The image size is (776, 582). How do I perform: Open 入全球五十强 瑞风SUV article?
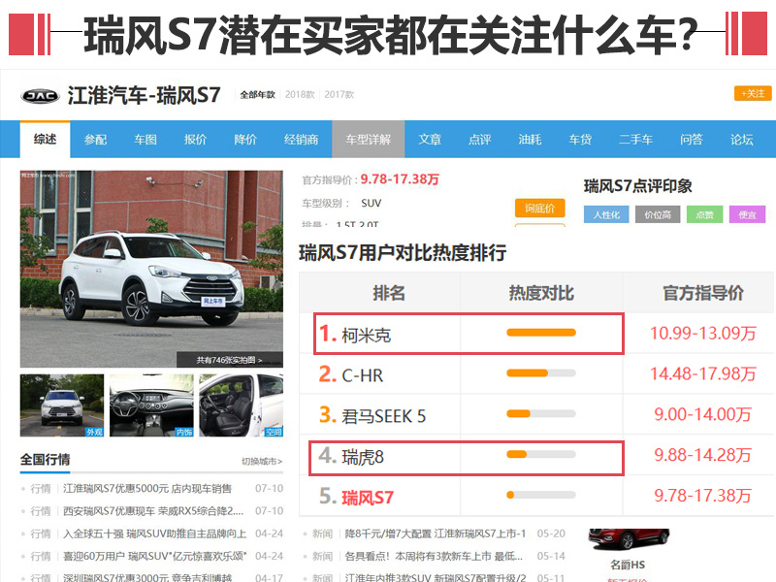[x=155, y=533]
